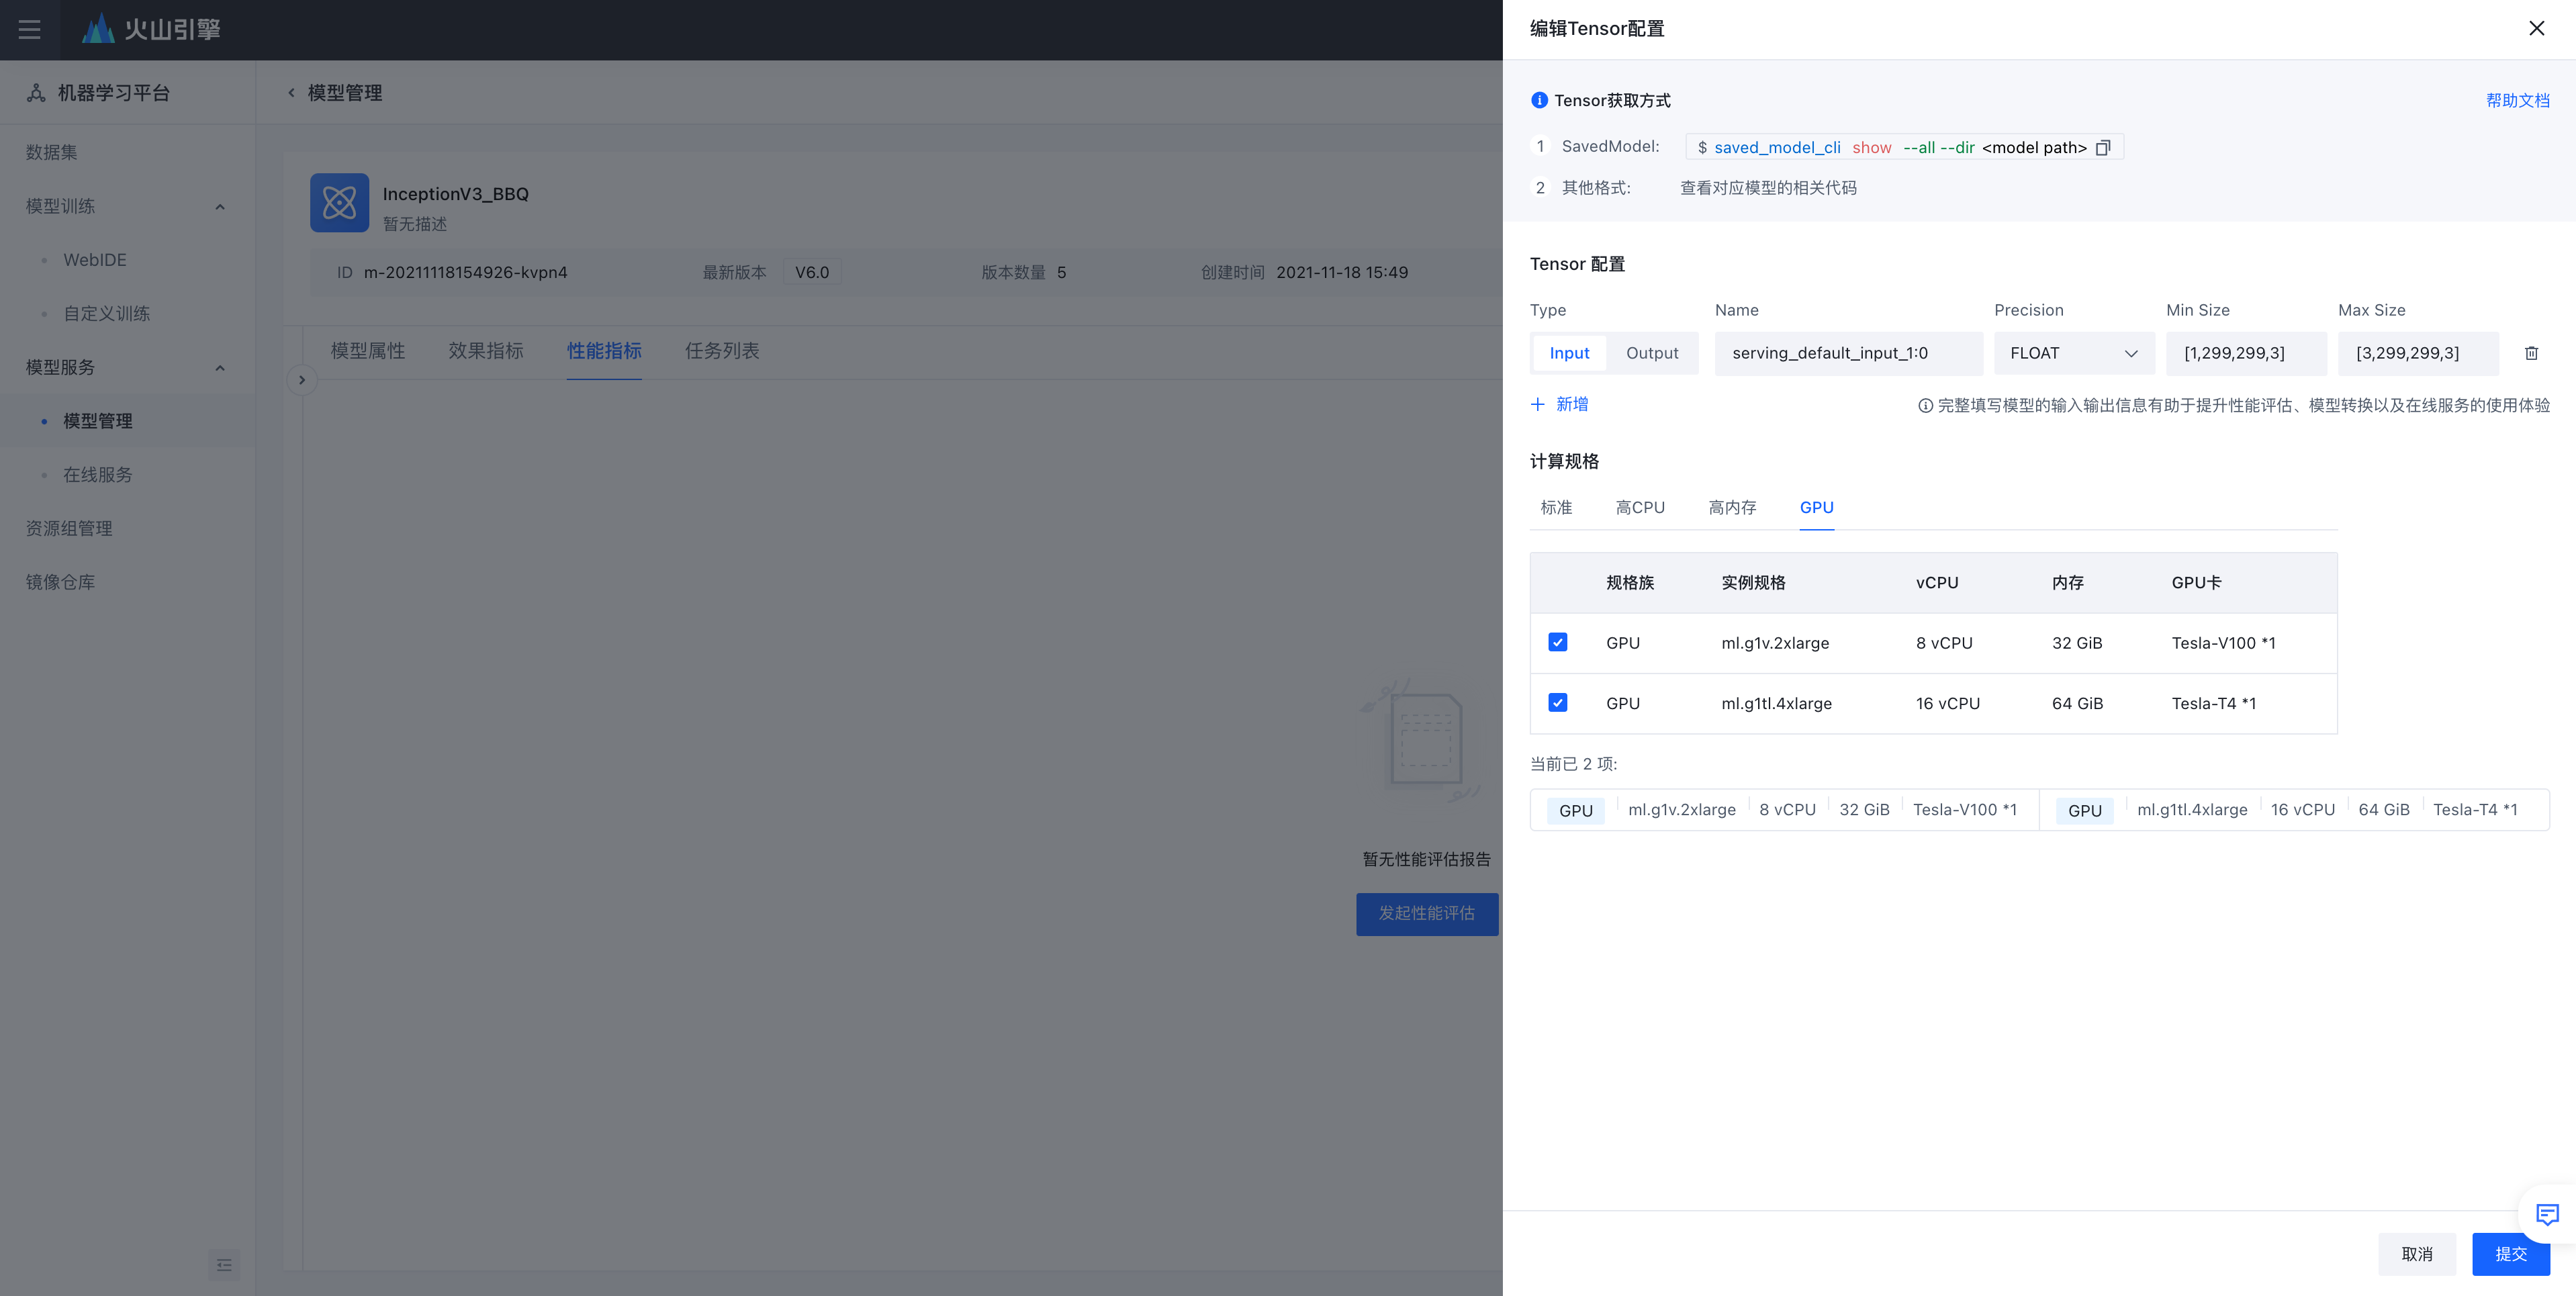Open the hamburger menu in top bar

point(29,29)
